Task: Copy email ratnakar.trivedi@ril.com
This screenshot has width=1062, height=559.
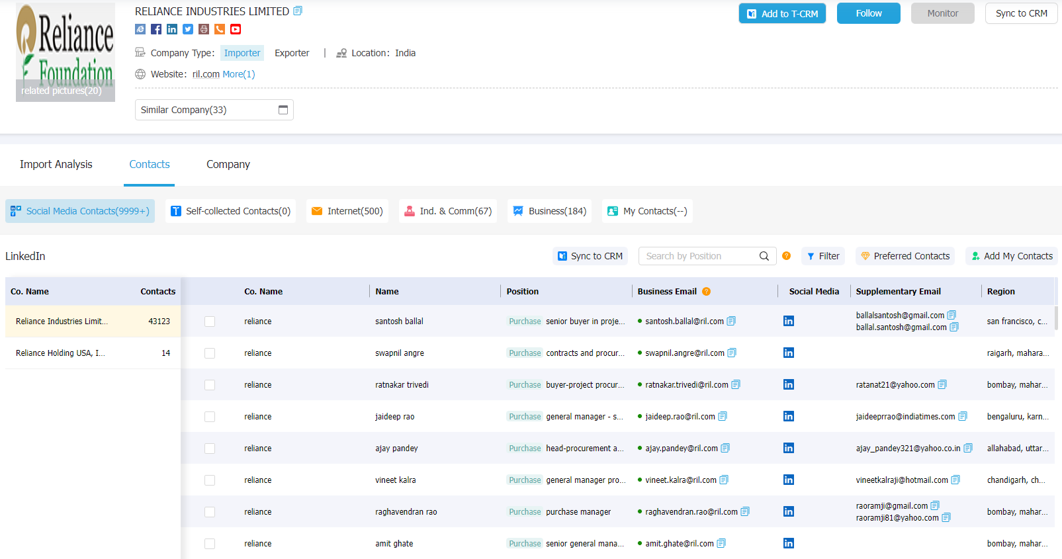Action: click(x=736, y=384)
